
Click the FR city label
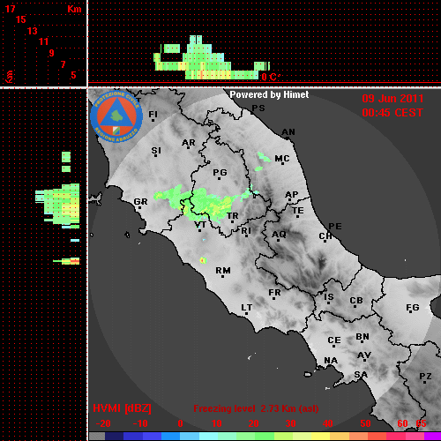(x=274, y=293)
